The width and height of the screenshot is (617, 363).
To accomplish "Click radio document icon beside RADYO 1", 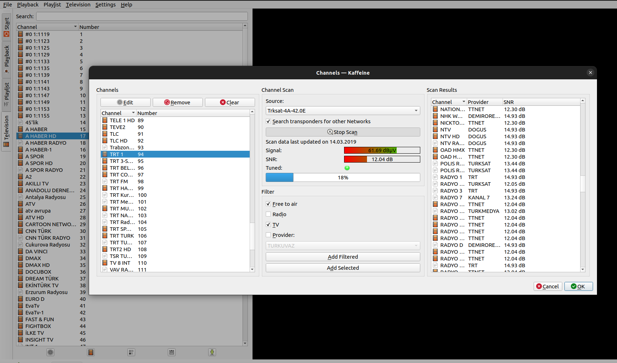I will [435, 177].
